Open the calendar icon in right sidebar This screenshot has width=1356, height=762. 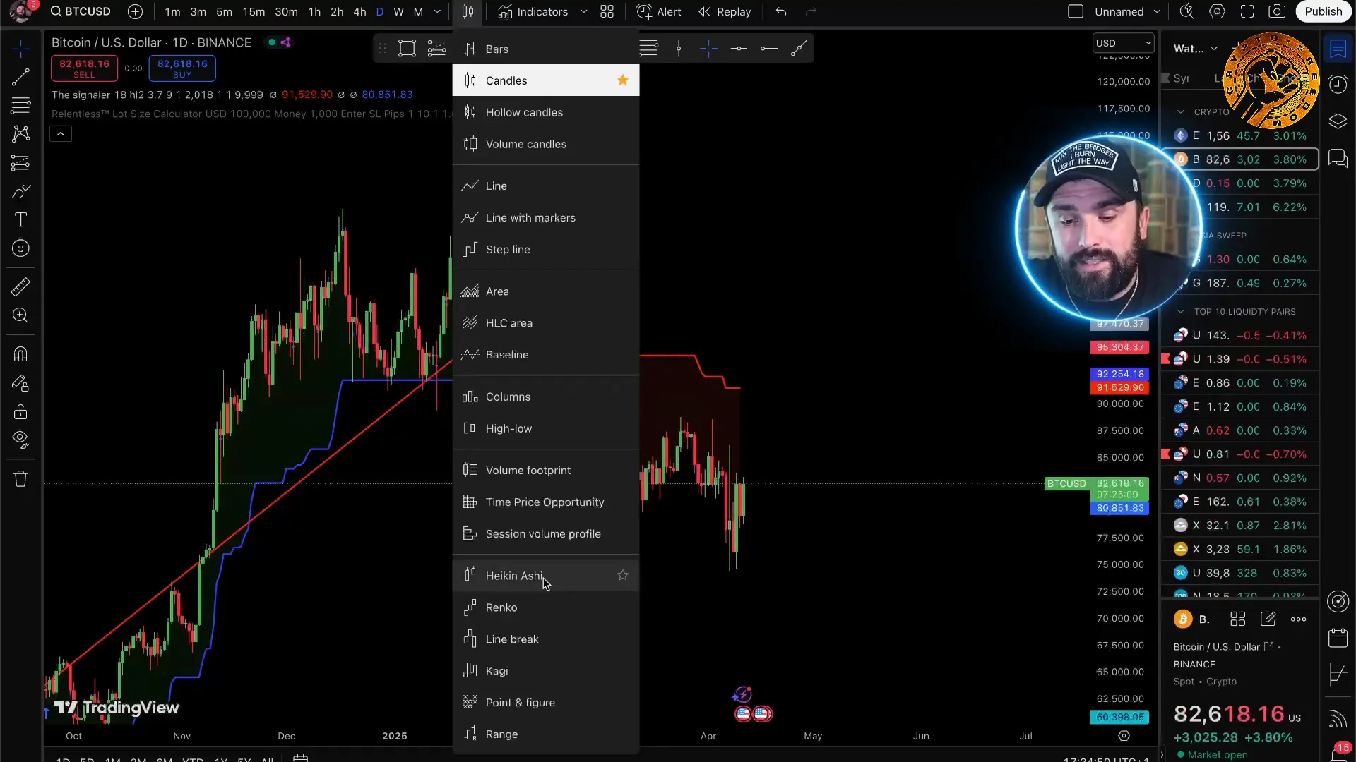tap(1338, 639)
